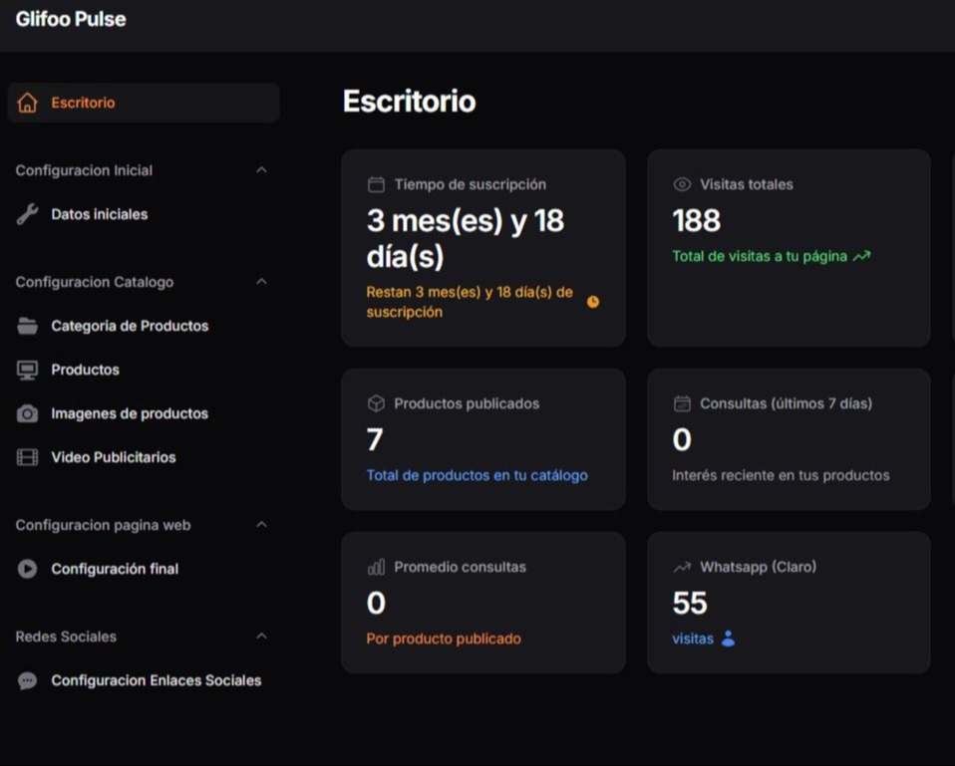Select the chat icon for Configuracion Enlaces Sociales
This screenshot has width=955, height=766.
27,680
